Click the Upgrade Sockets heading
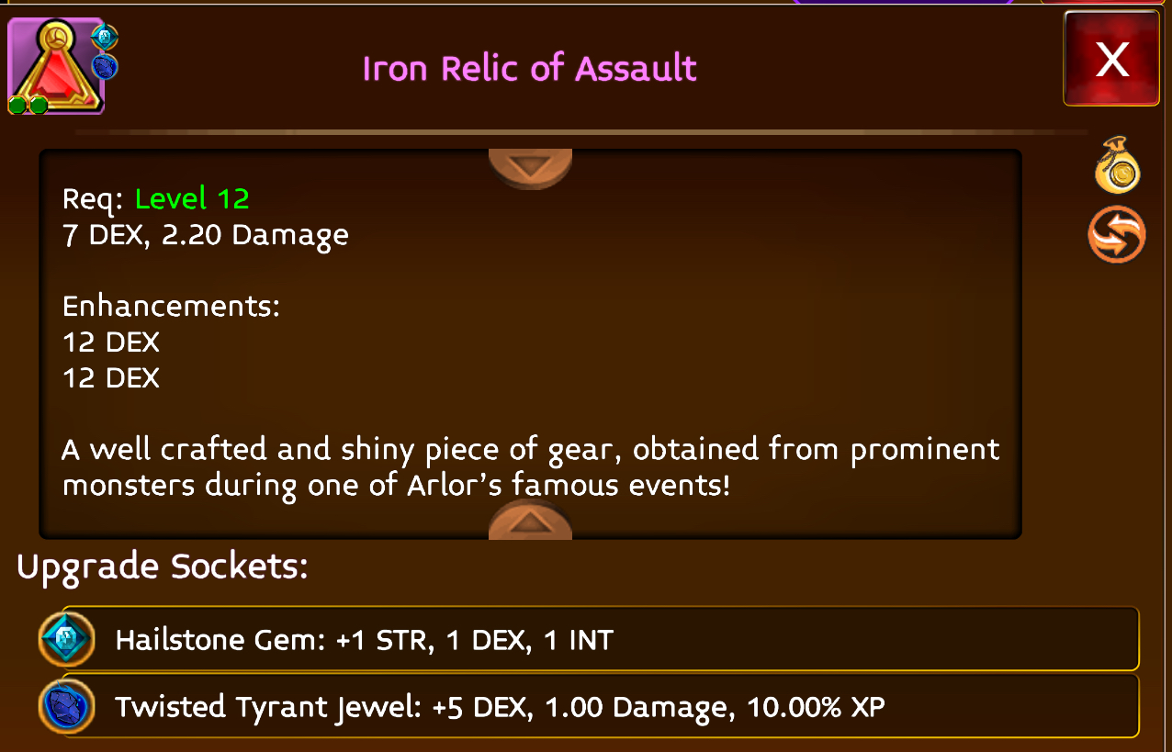The height and width of the screenshot is (752, 1172). [162, 567]
